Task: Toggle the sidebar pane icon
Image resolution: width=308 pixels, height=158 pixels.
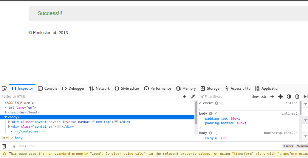Action: (x=306, y=97)
